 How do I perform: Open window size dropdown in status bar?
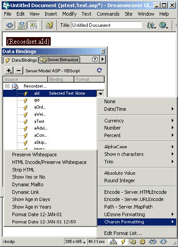pyautogui.click(x=75, y=242)
